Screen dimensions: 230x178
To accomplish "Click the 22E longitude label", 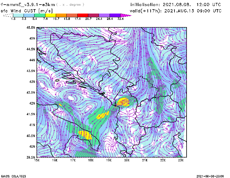I will [163, 160].
